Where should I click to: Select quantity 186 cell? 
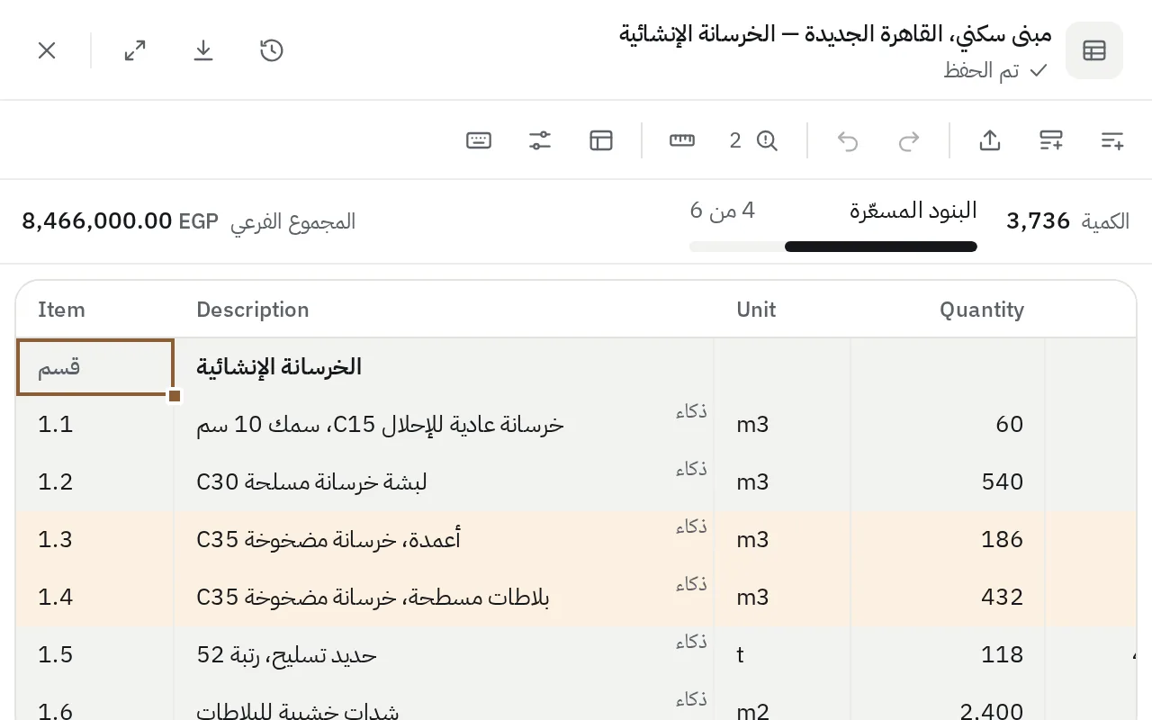click(948, 540)
